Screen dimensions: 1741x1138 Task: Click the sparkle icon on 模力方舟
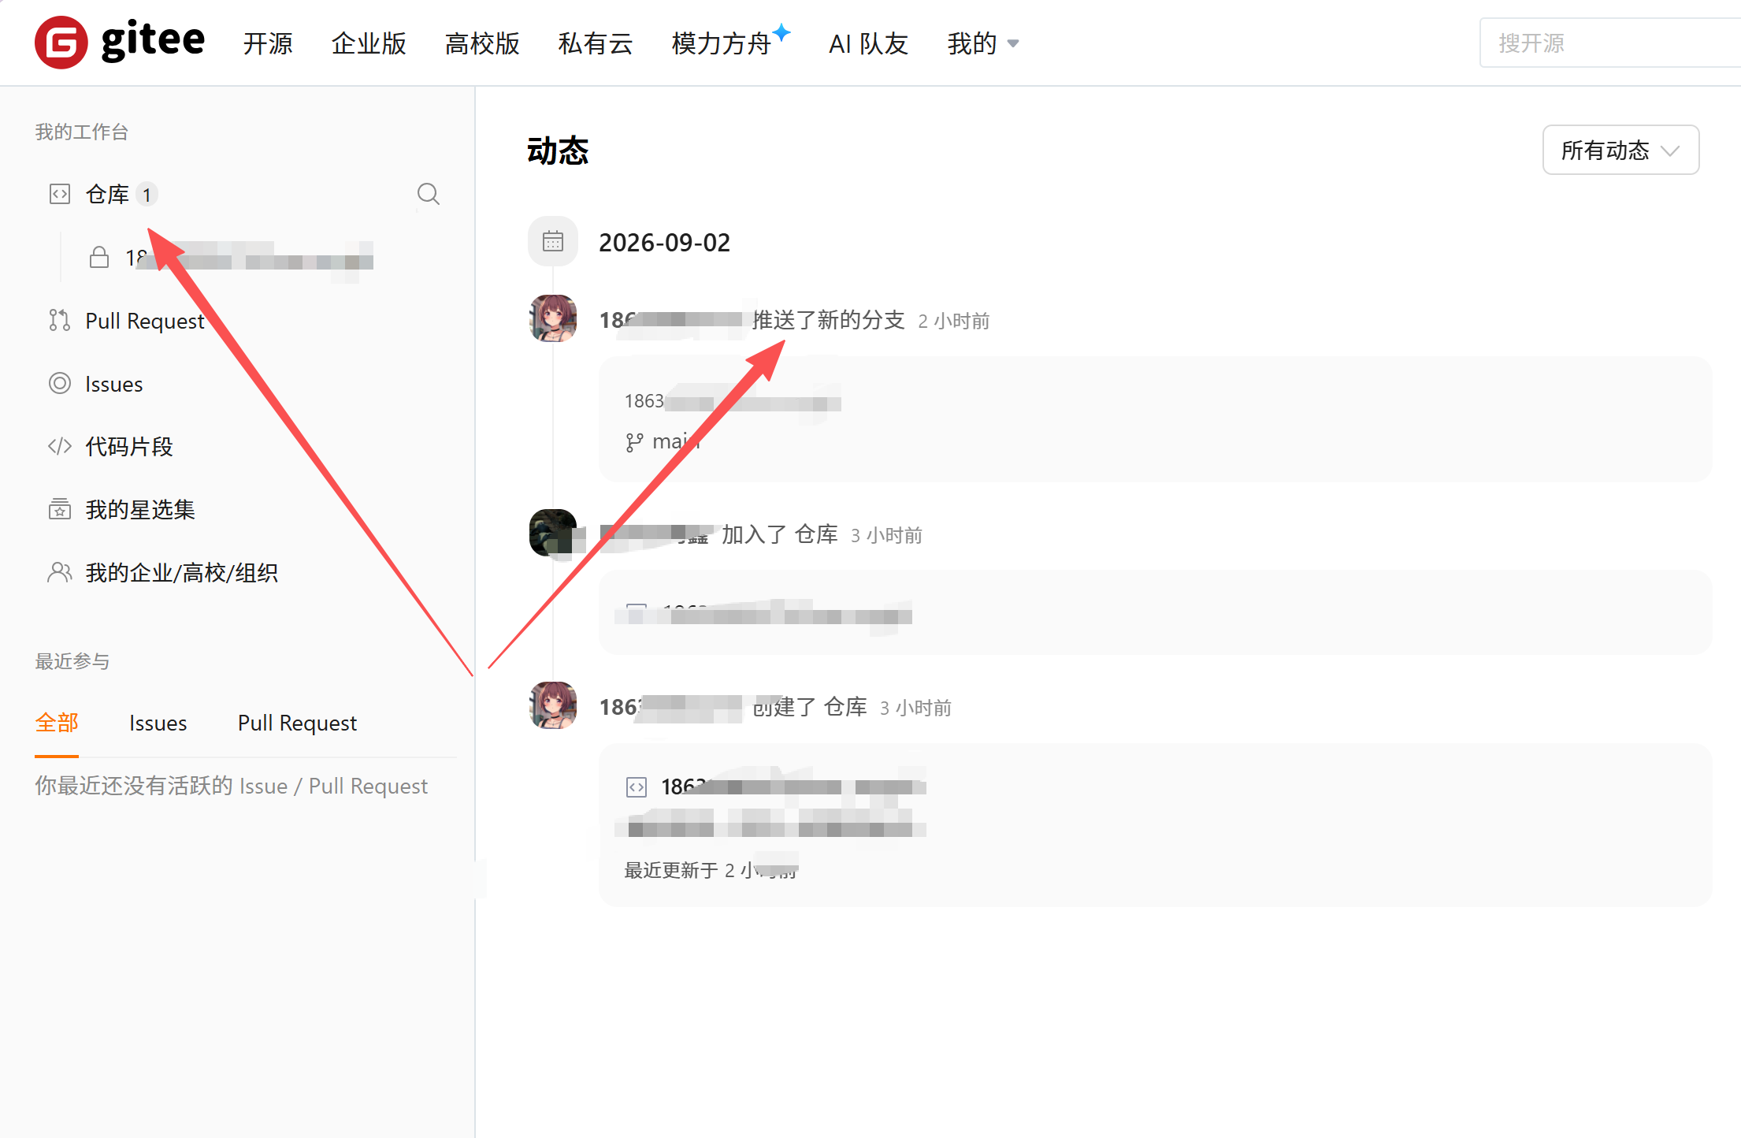click(781, 32)
